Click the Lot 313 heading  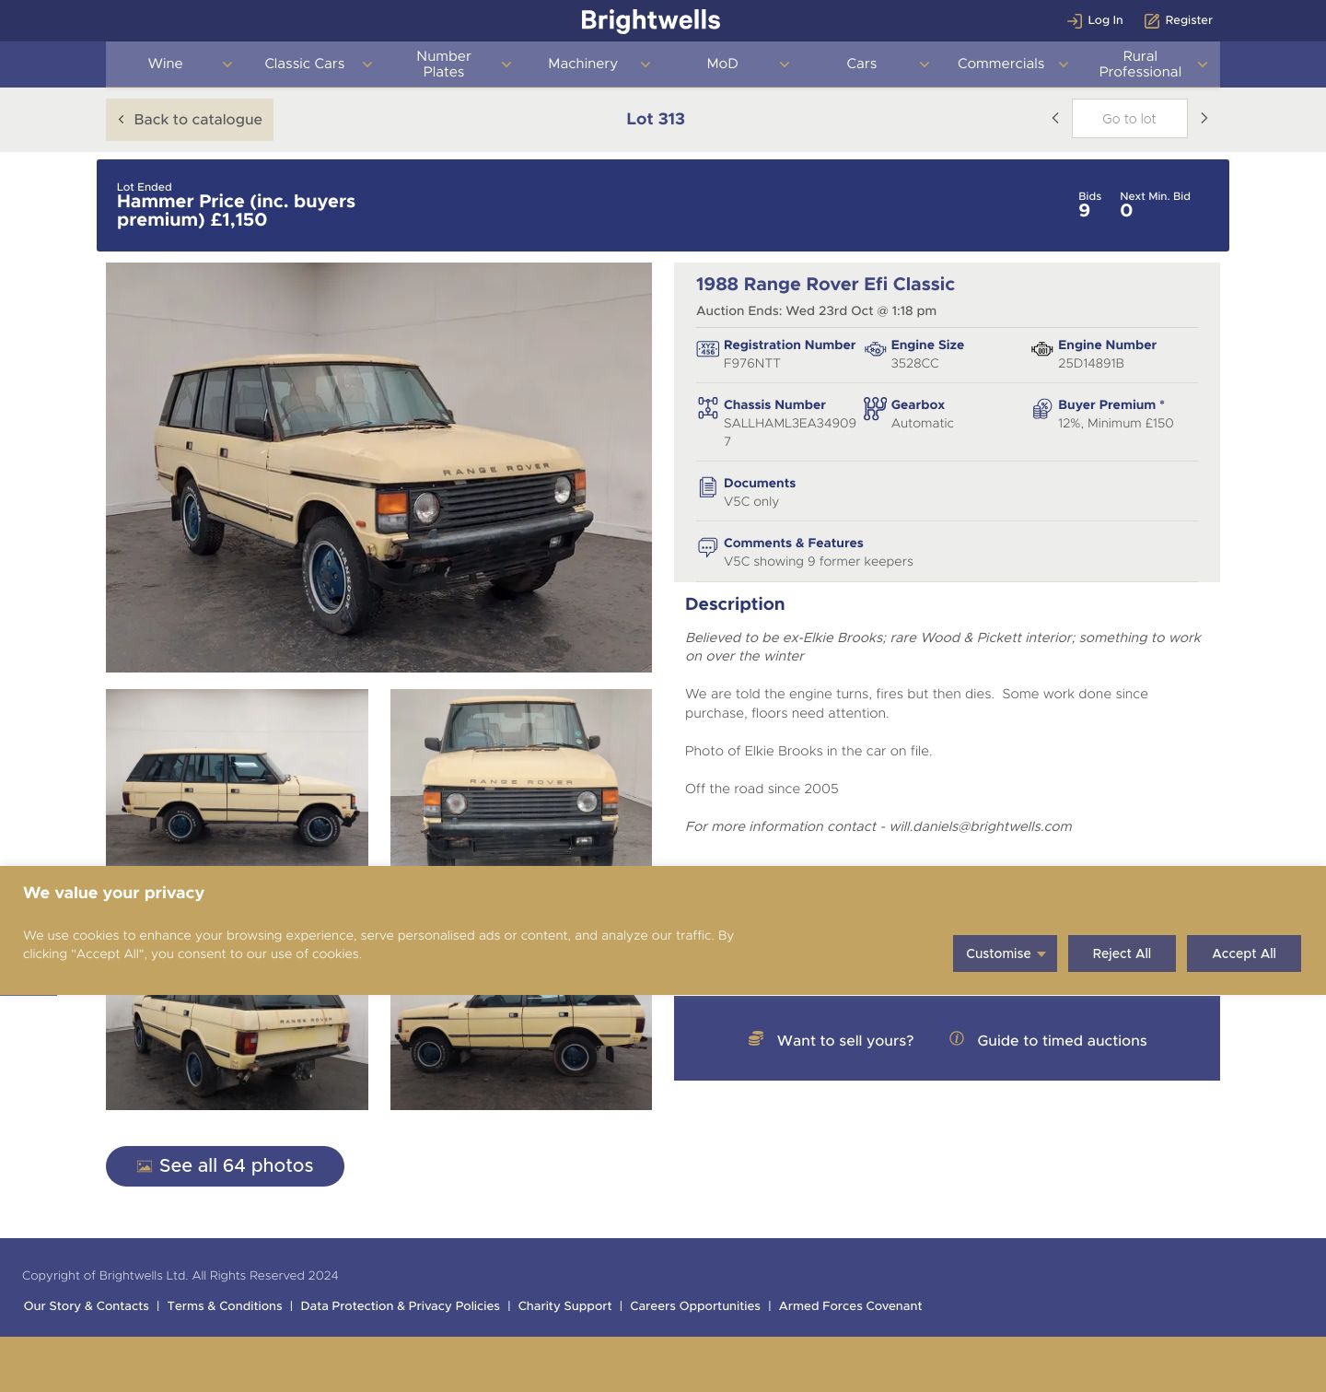coord(656,119)
